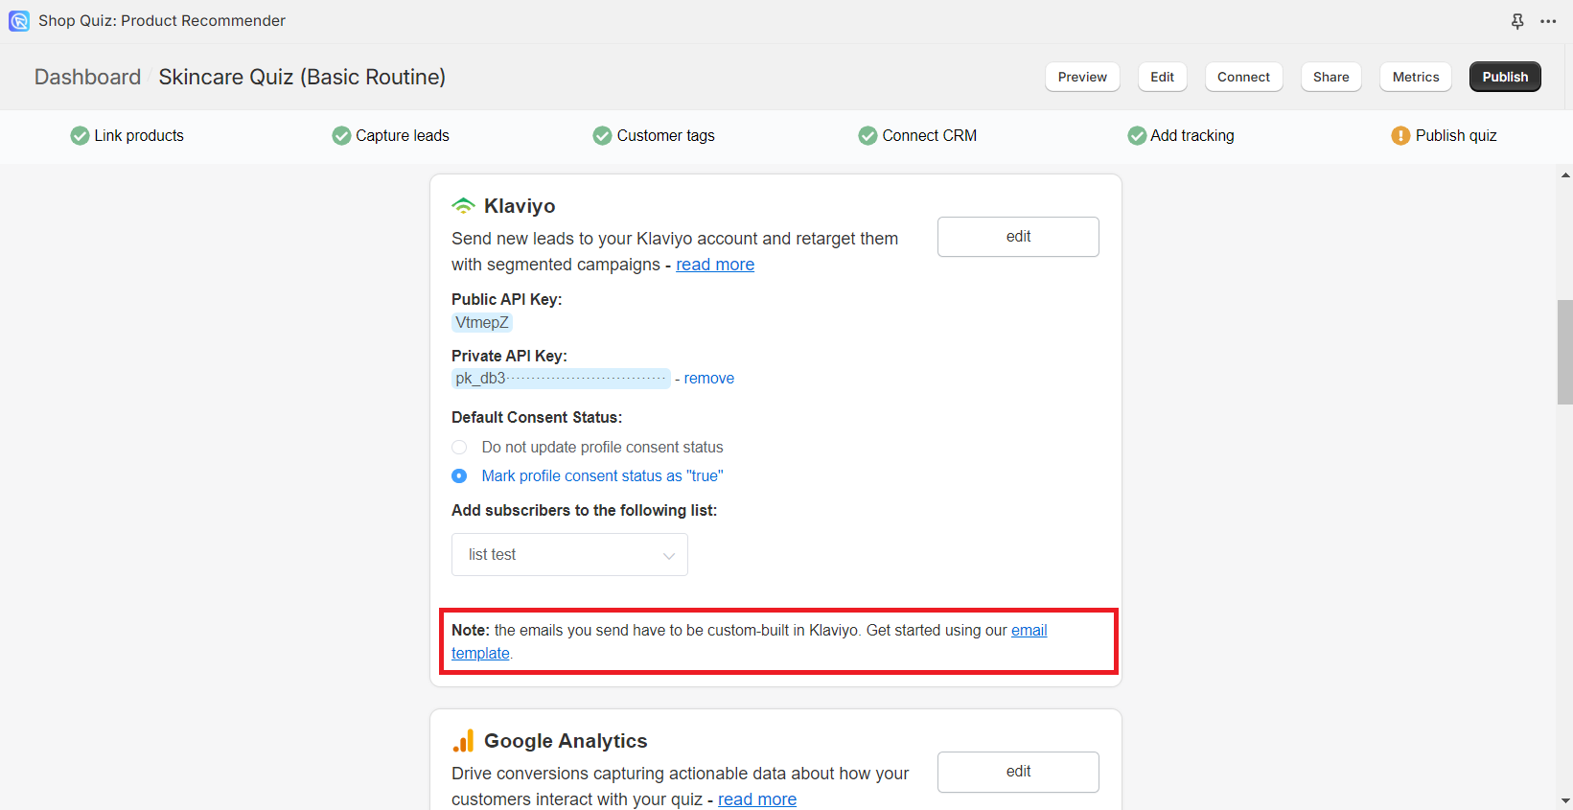
Task: Click the Public API Key value VtmepZ
Action: tap(482, 323)
